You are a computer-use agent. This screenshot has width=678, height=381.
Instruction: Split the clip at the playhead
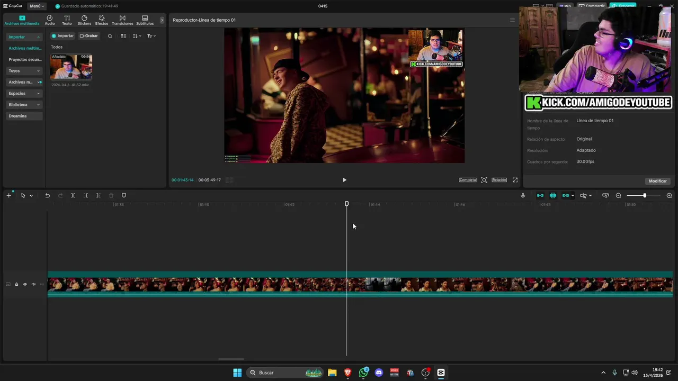click(x=73, y=195)
